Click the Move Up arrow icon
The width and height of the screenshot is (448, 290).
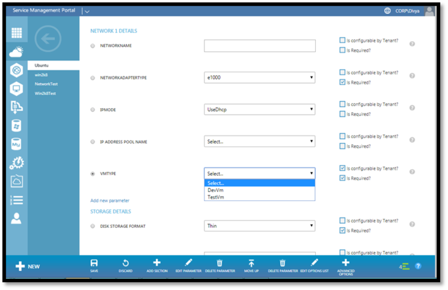(x=251, y=263)
